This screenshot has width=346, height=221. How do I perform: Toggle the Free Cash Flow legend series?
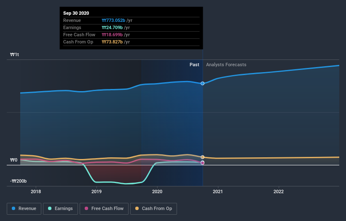coord(104,209)
